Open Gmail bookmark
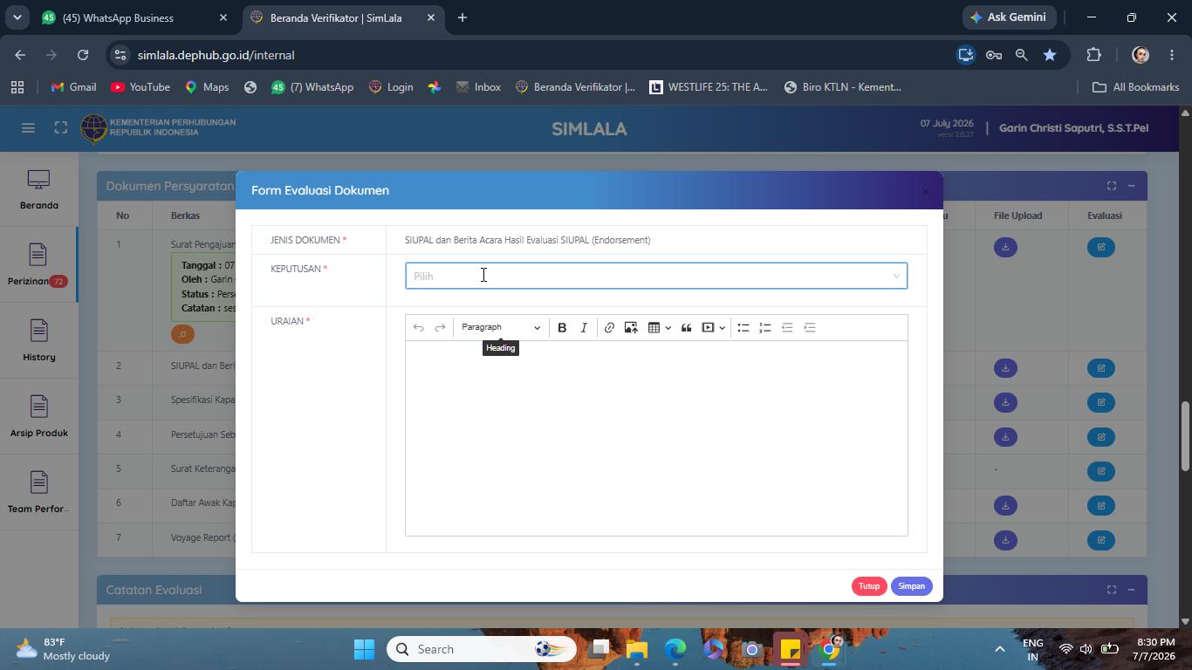The height and width of the screenshot is (670, 1192). [x=73, y=87]
